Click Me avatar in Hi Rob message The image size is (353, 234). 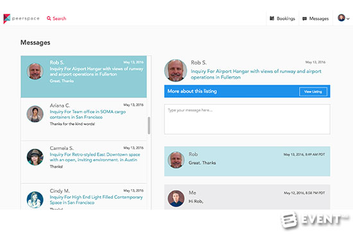176,199
